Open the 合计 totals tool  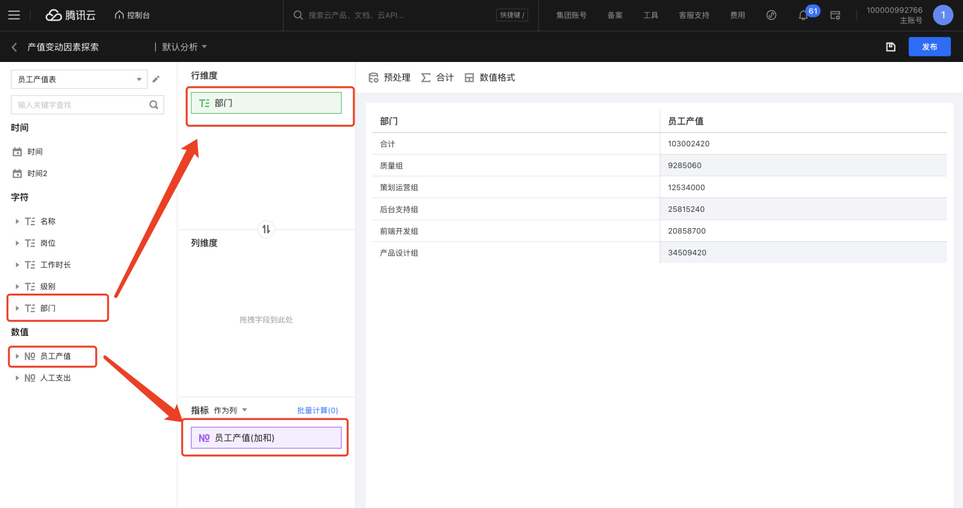point(437,78)
